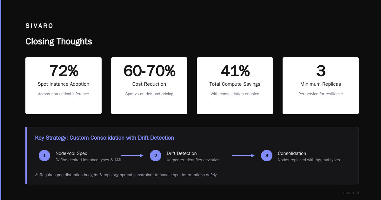Click the SIVARO logo text
Viewport: 381px width, 200px height.
39,26
